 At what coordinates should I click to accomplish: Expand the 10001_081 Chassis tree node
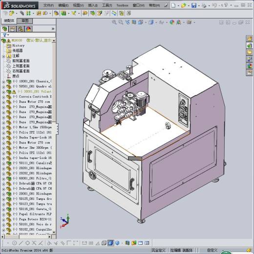(x=3, y=82)
